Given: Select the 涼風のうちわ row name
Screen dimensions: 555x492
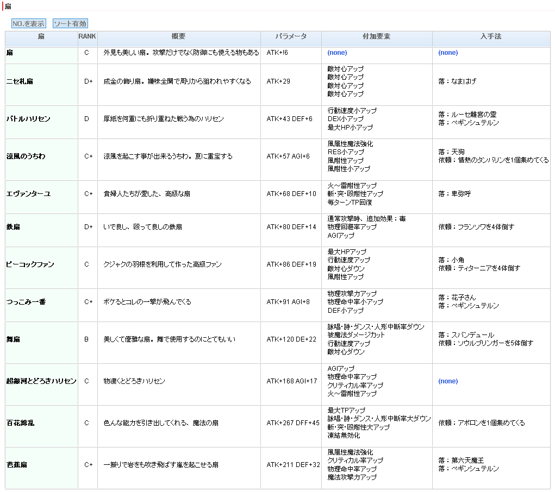Looking at the screenshot, I should pyautogui.click(x=26, y=156).
